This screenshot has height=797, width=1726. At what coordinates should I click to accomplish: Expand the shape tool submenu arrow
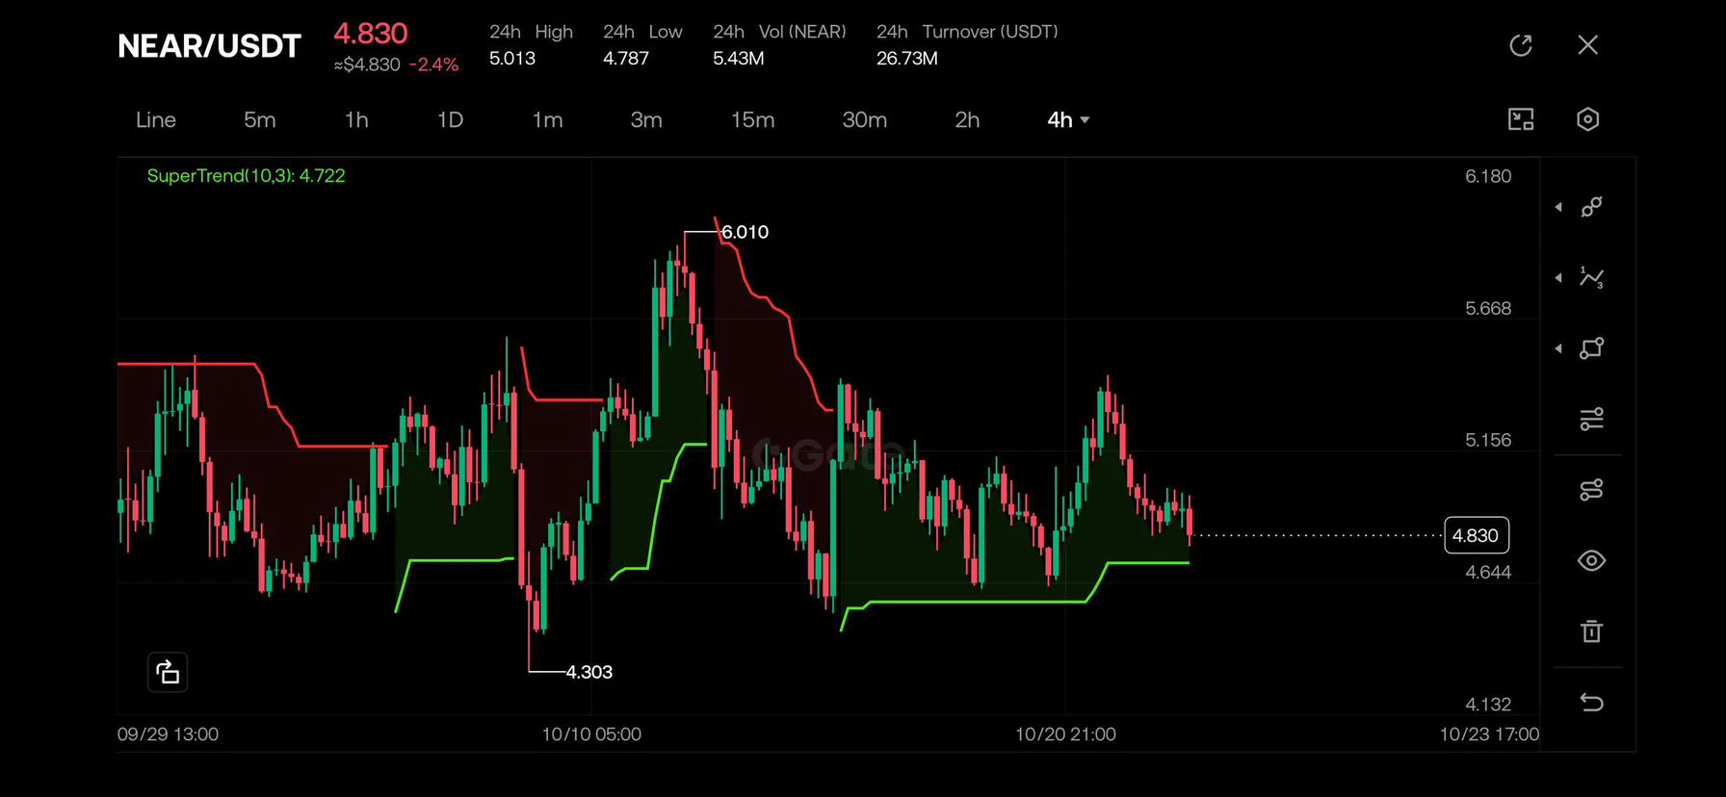pos(1558,348)
